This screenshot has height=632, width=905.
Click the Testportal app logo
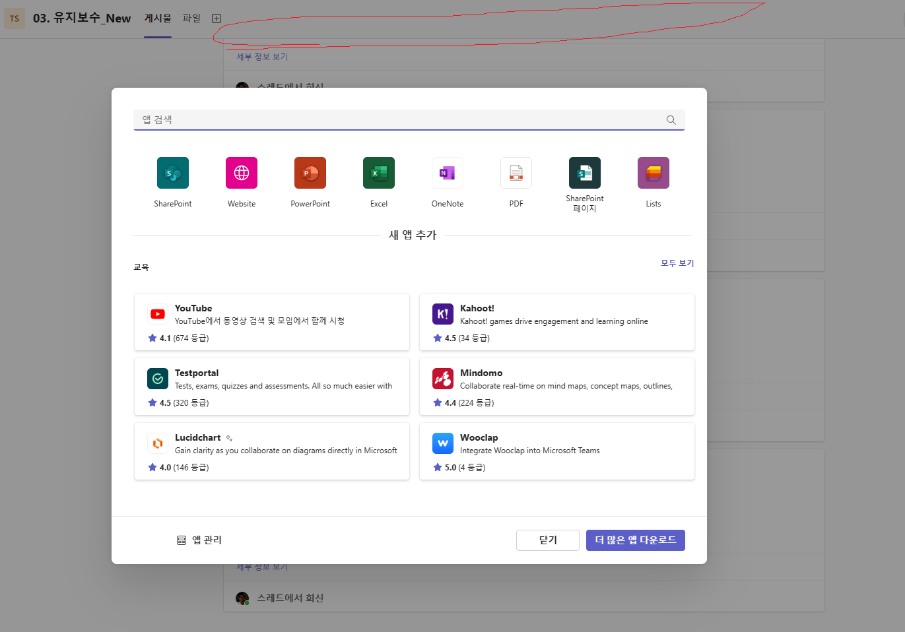tap(158, 379)
